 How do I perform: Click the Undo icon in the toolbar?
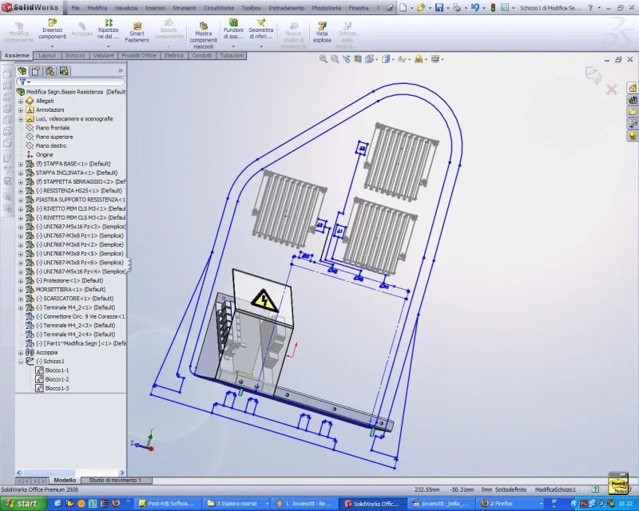(474, 7)
